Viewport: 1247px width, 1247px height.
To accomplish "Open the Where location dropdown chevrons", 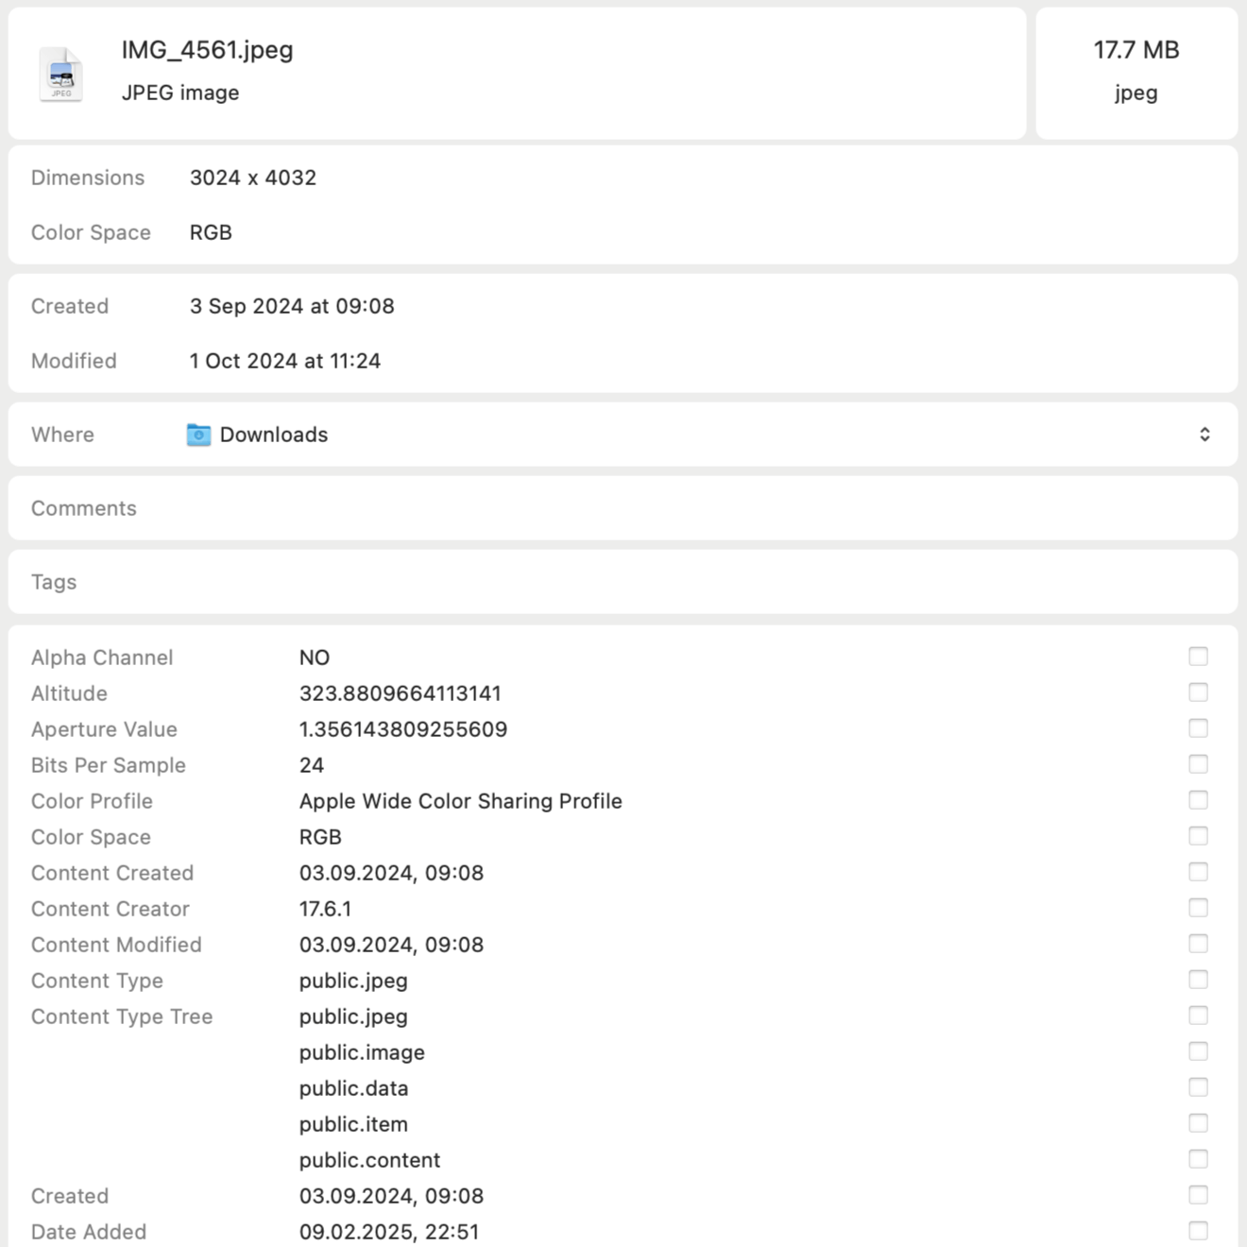I will [1204, 435].
